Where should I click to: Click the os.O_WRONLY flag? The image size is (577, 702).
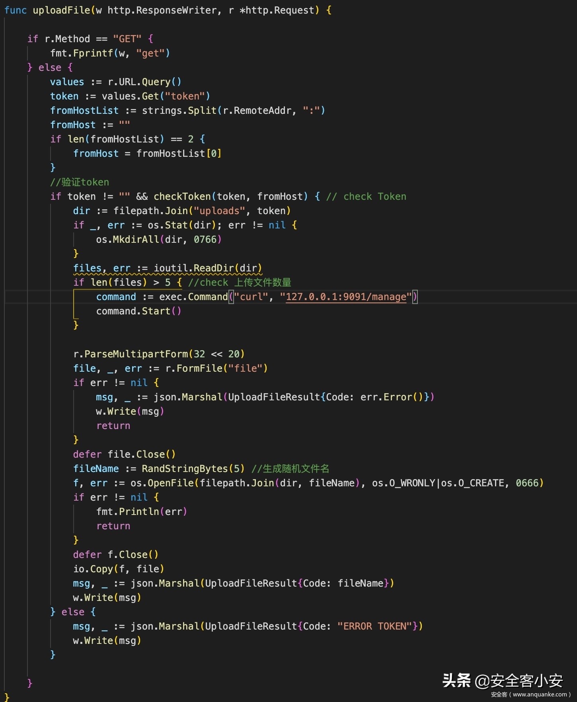[x=404, y=483]
